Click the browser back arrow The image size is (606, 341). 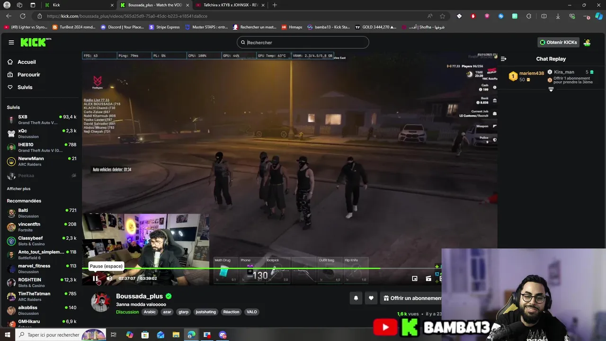point(9,16)
